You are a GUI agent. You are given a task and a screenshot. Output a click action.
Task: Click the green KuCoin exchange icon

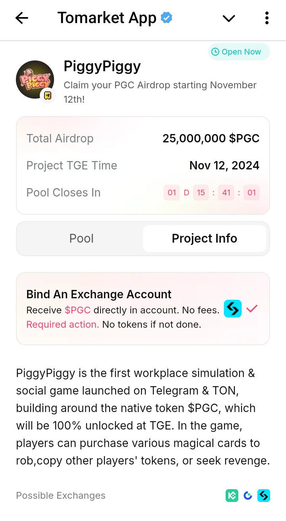pyautogui.click(x=232, y=496)
